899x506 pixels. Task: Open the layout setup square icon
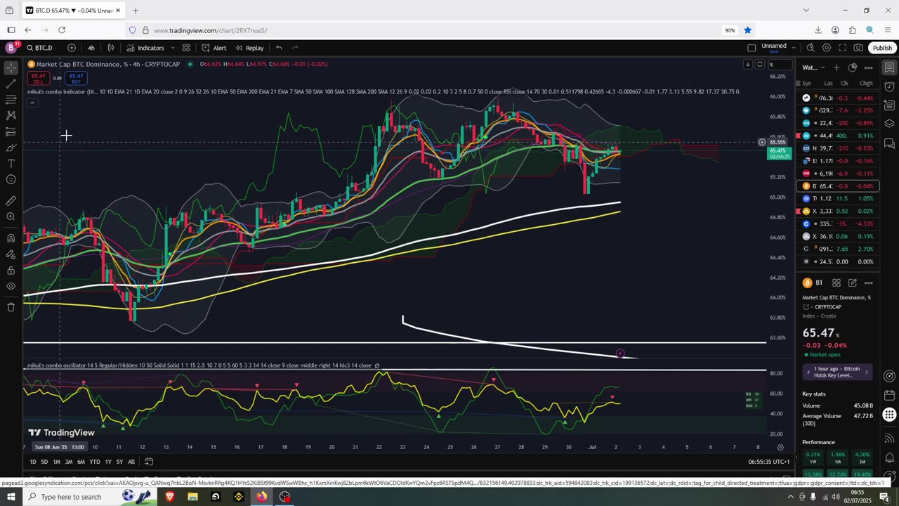point(752,48)
